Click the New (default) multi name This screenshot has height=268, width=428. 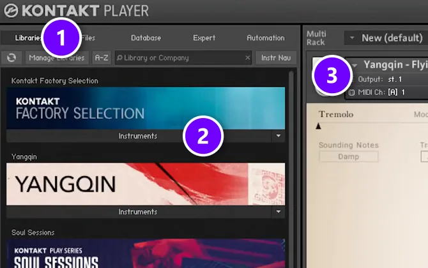point(392,38)
